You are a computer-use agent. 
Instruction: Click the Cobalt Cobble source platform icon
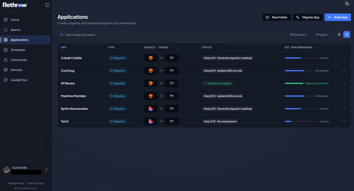(151, 58)
